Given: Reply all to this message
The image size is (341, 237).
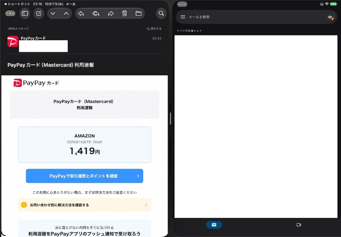Looking at the screenshot, I should click(x=96, y=14).
